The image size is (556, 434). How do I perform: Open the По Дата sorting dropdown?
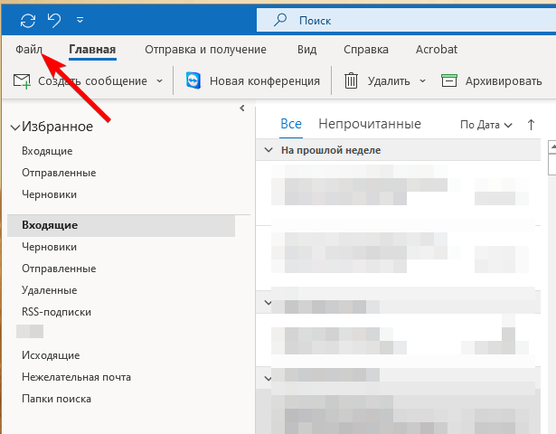point(485,125)
